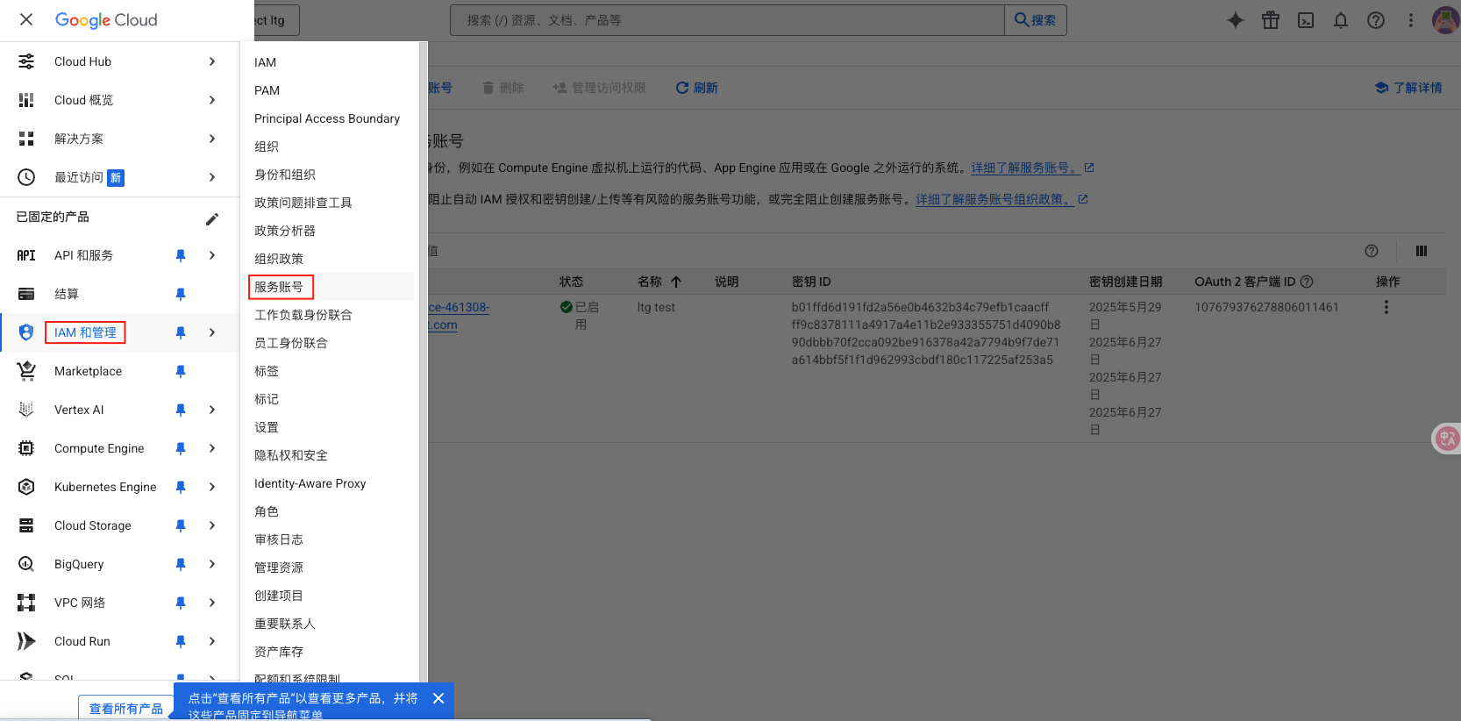Viewport: 1461px width, 721px height.
Task: Expand the 最近访问 submenu arrow
Action: tap(212, 177)
